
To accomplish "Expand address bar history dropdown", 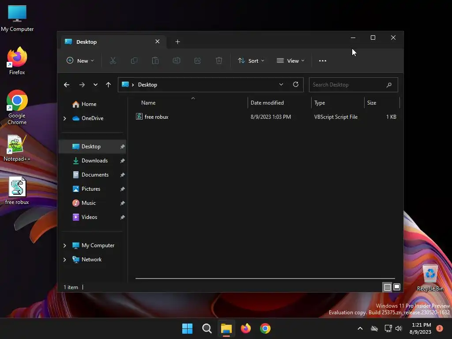I will pyautogui.click(x=281, y=84).
